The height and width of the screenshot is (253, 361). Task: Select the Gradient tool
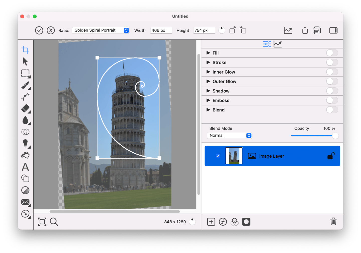[x=25, y=190]
